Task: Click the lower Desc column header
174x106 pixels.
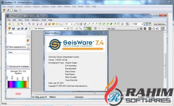Action: coord(15,52)
